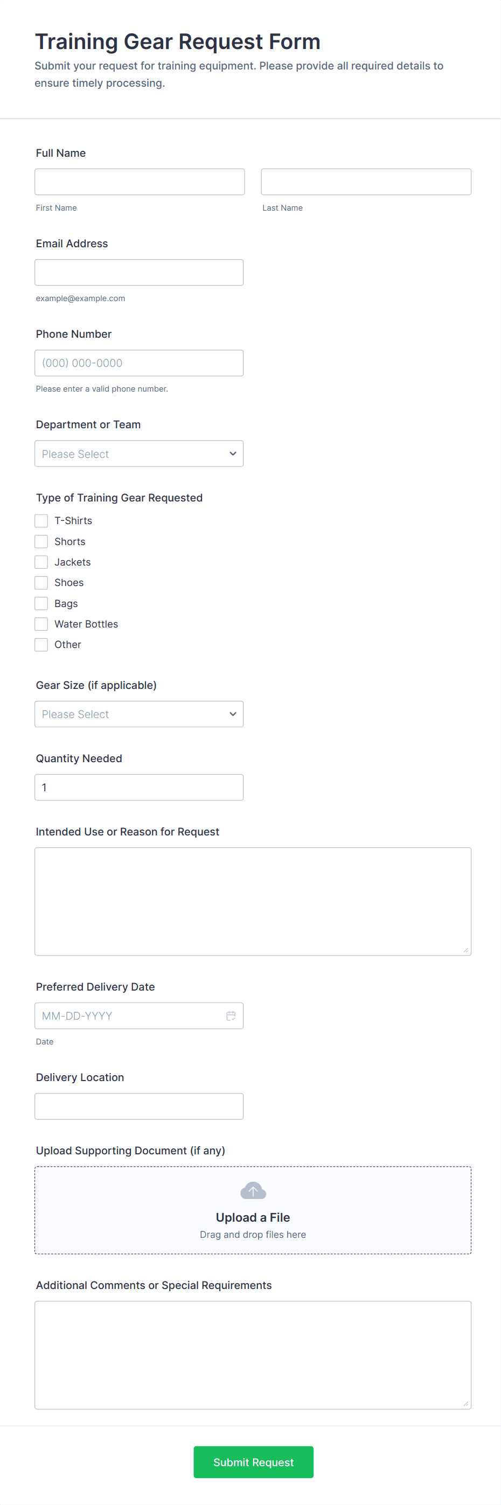Click the Quantity Needed field
501x1505 pixels.
pos(138,787)
